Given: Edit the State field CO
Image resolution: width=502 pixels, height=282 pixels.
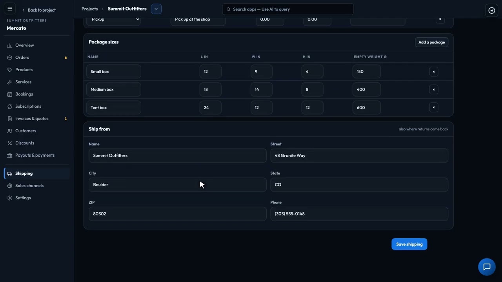Looking at the screenshot, I should tap(359, 184).
